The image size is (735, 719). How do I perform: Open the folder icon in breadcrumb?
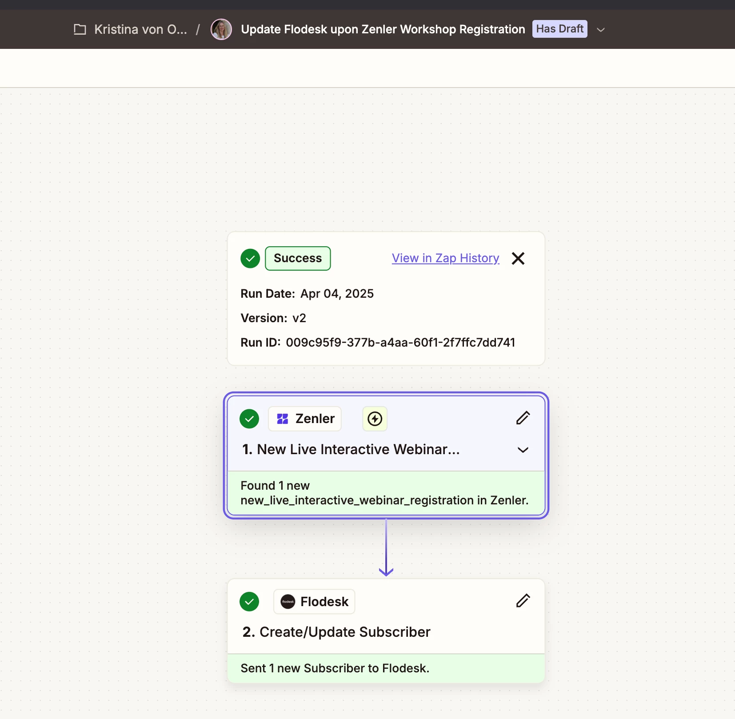click(80, 29)
